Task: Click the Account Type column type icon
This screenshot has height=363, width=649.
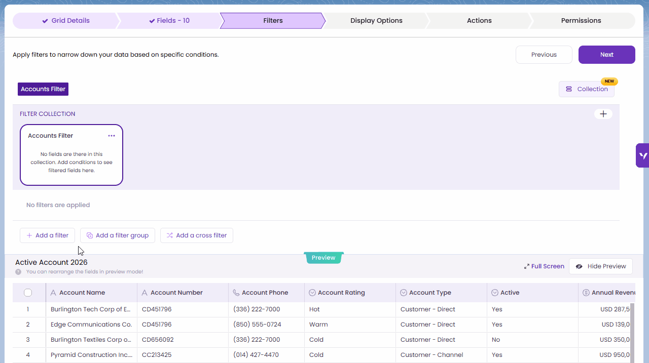Action: click(x=404, y=293)
